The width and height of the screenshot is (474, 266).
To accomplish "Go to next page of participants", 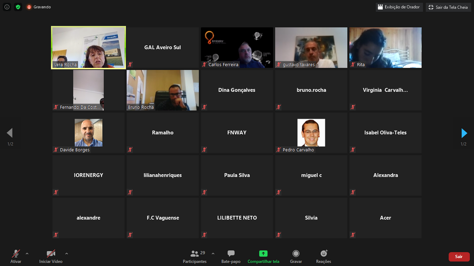I will [x=464, y=133].
